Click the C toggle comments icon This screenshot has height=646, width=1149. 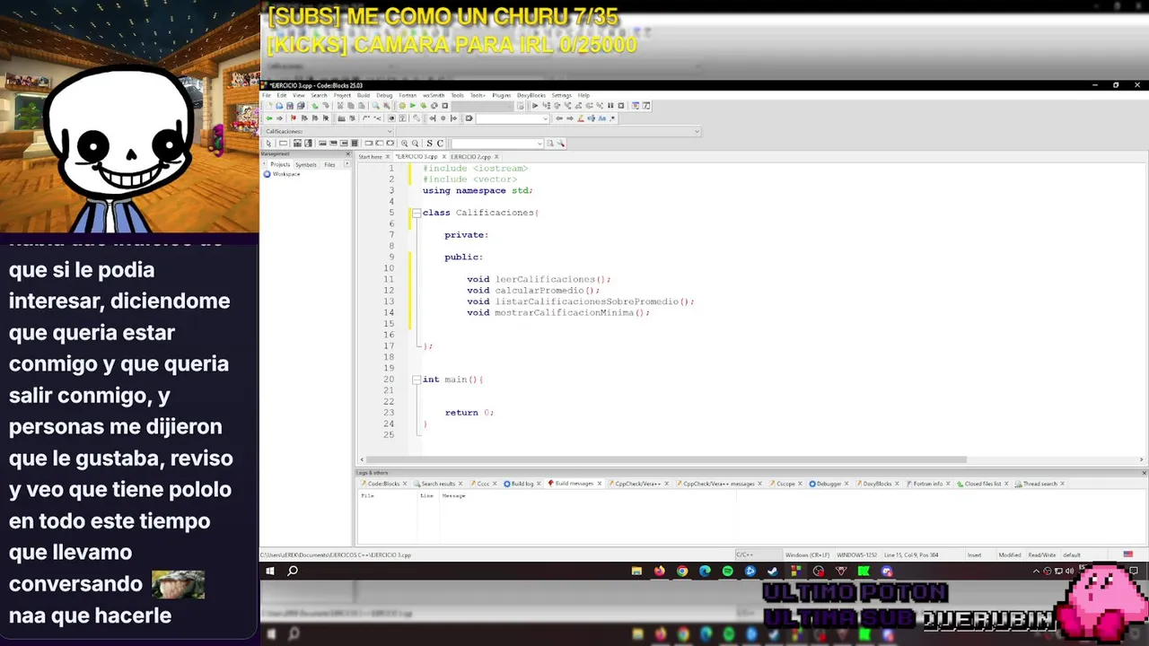pyautogui.click(x=440, y=144)
